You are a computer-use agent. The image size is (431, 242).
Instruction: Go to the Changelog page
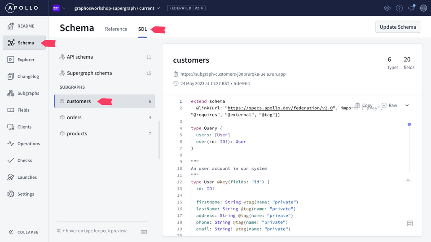[x=24, y=76]
